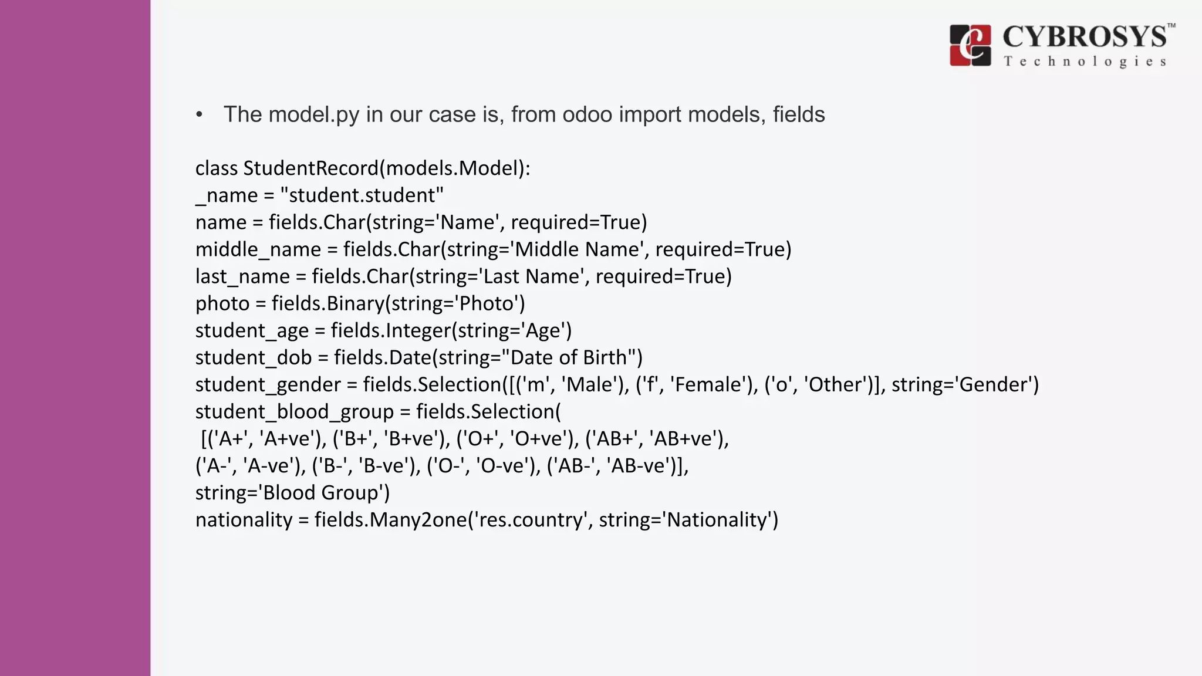The image size is (1202, 676).
Task: Click the string='Blood Group' line
Action: click(x=292, y=492)
